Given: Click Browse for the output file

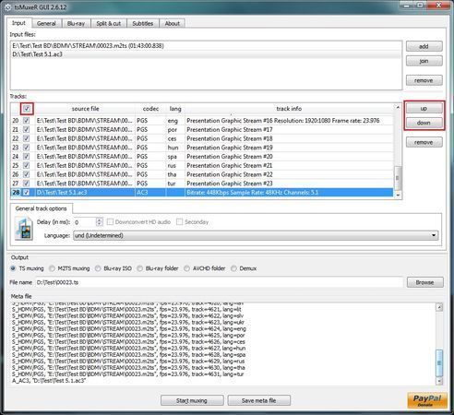Looking at the screenshot, I should (x=425, y=282).
